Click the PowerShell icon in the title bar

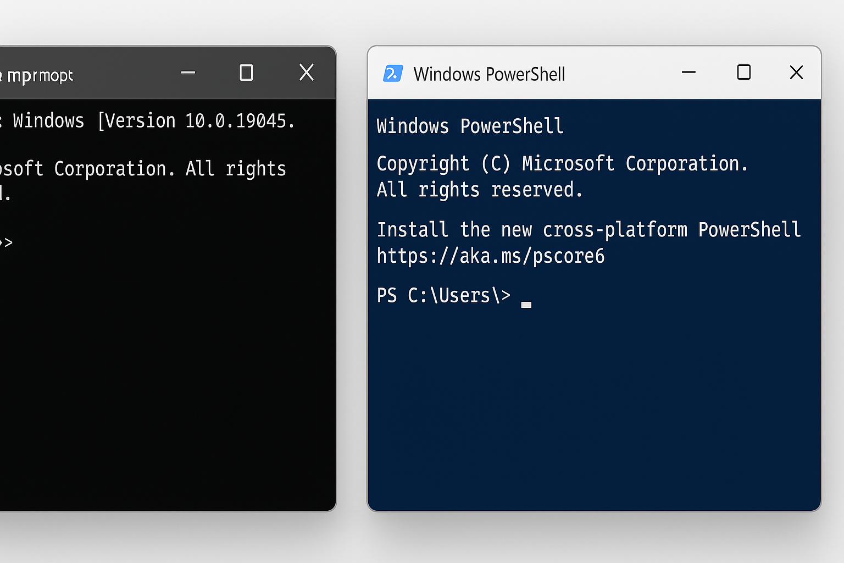coord(393,73)
